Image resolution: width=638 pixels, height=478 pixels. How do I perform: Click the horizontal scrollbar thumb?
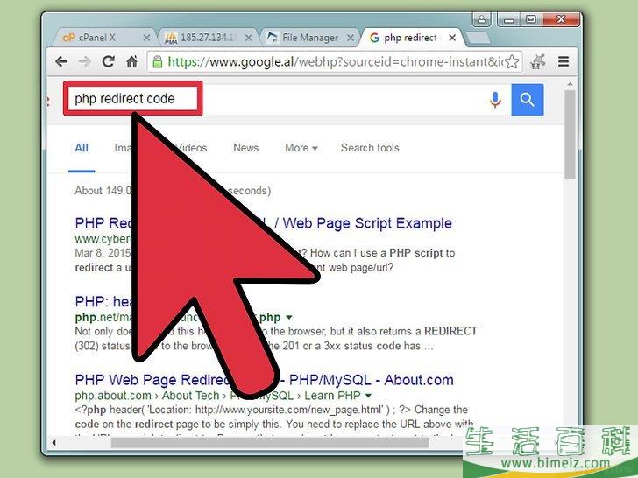point(270,443)
